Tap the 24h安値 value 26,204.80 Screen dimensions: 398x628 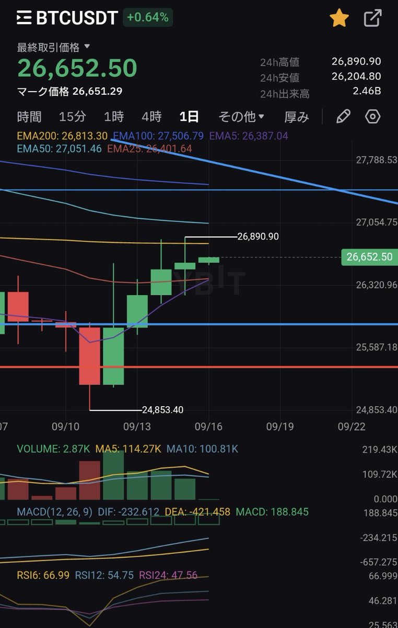356,76
